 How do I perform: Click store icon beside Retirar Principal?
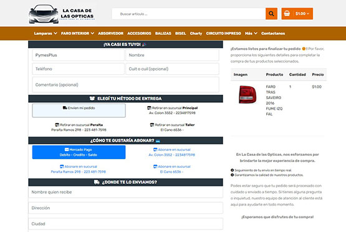point(149,108)
